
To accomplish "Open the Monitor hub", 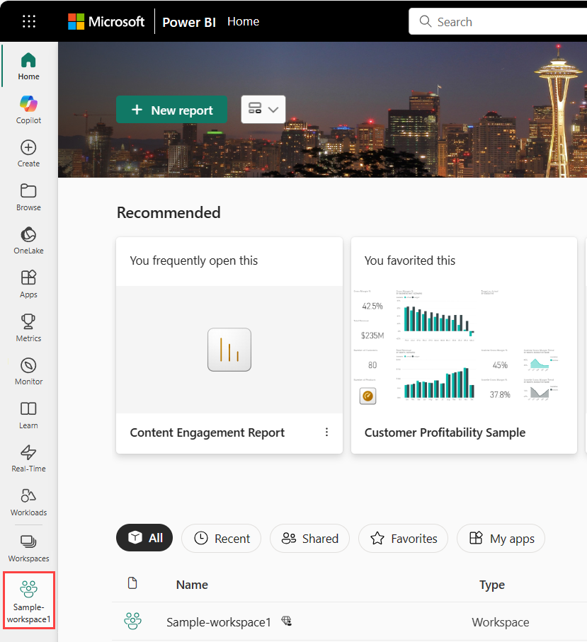I will 28,370.
